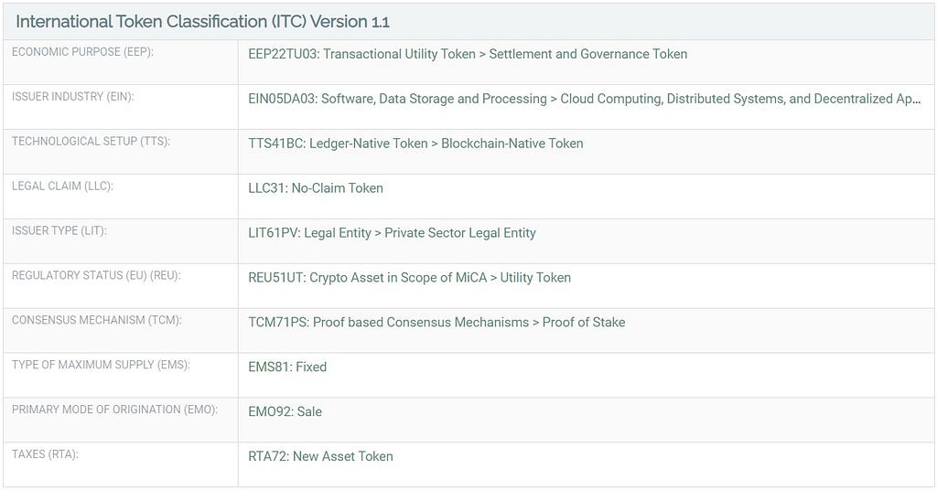Click the TCM71PS Proof of Stake value
This screenshot has width=937, height=490.
436,323
